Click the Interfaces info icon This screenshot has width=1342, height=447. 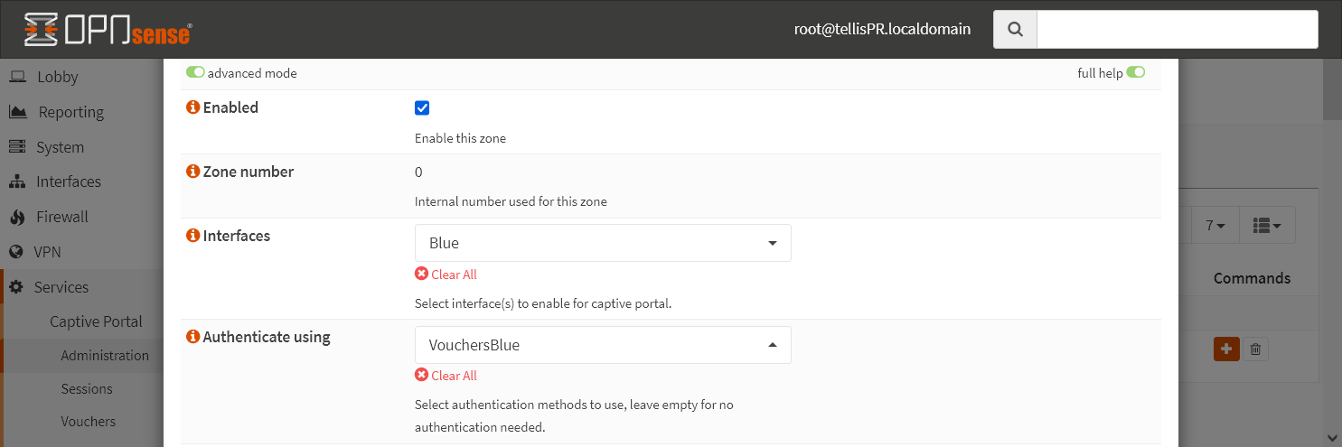coord(192,236)
